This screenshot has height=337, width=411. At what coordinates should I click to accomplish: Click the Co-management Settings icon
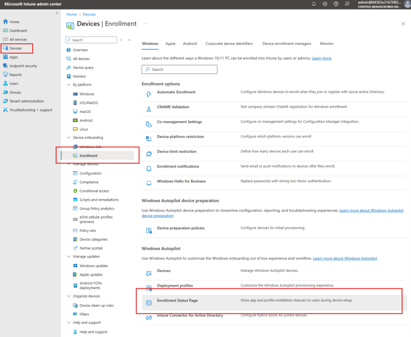149,124
